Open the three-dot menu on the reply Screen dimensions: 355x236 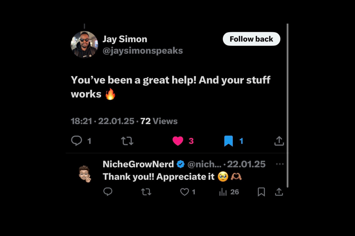pyautogui.click(x=280, y=164)
